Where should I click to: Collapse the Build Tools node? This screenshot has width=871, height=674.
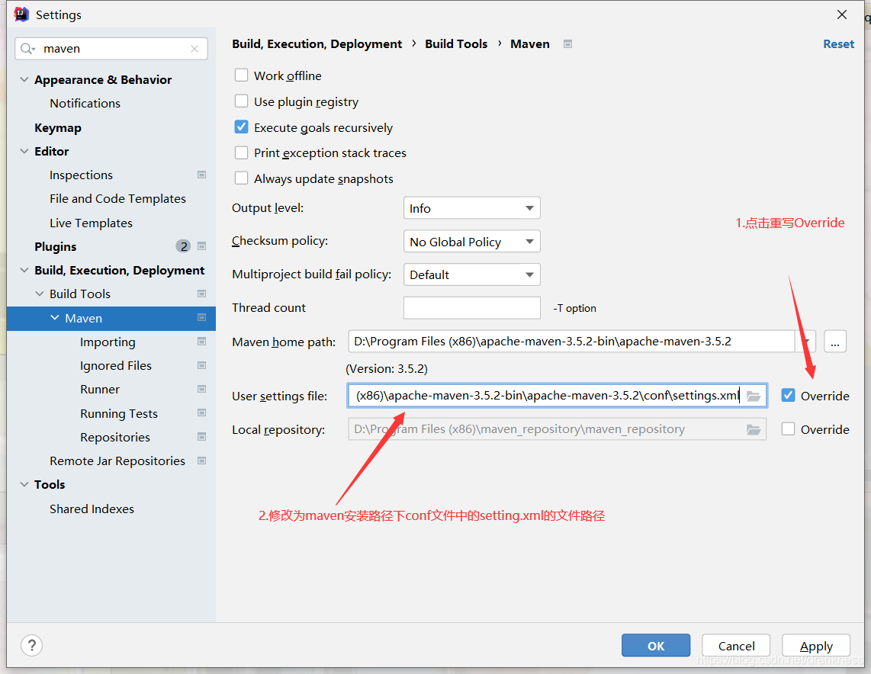[x=40, y=294]
